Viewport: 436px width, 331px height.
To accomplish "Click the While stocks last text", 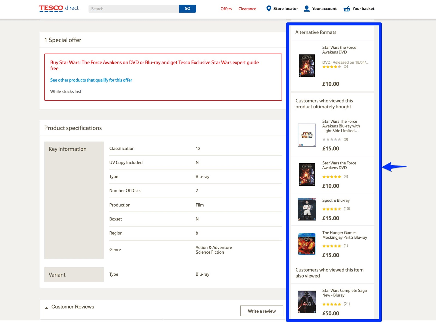I will point(66,91).
